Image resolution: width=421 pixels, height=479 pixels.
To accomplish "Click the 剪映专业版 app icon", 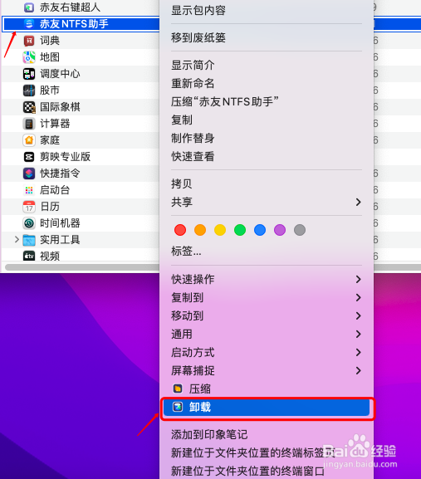I will tap(29, 157).
